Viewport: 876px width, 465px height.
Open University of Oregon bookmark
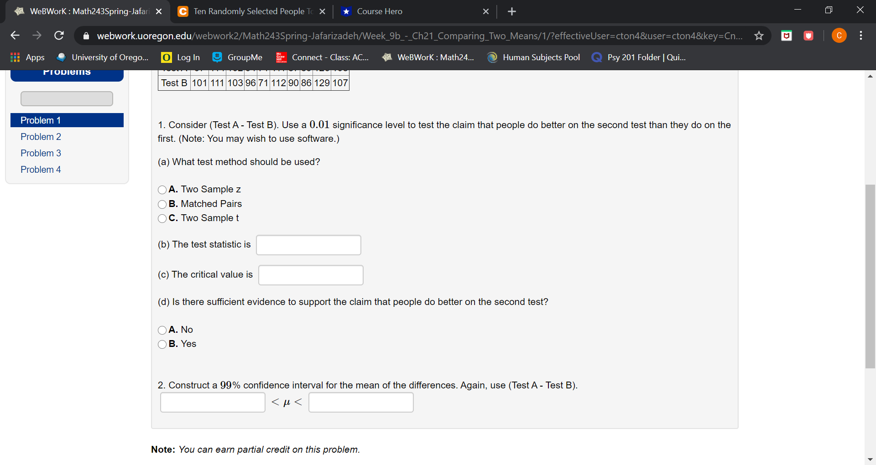(103, 57)
